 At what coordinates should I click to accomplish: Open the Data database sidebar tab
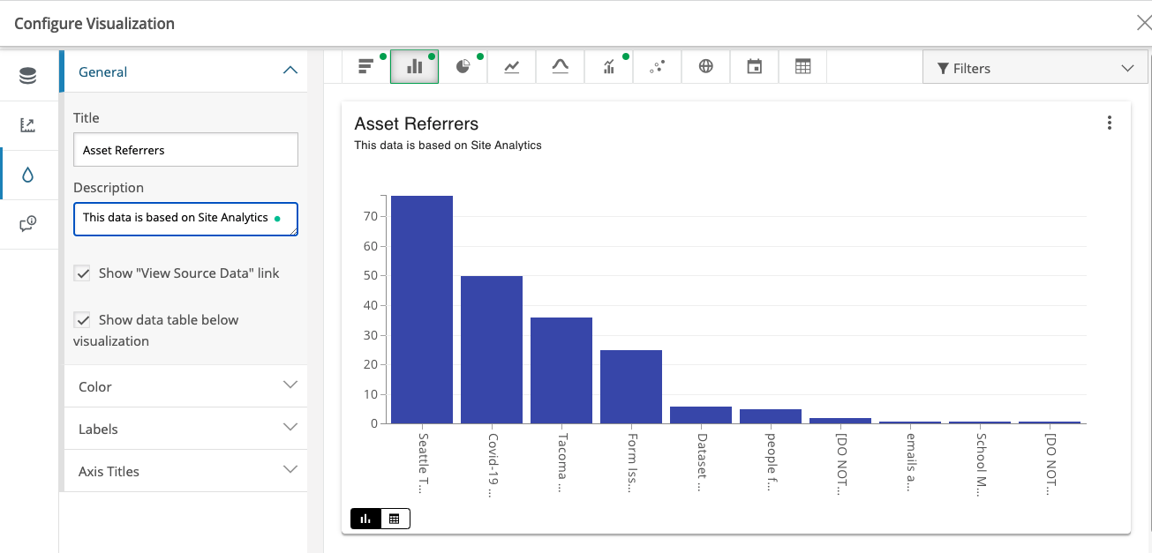click(28, 76)
